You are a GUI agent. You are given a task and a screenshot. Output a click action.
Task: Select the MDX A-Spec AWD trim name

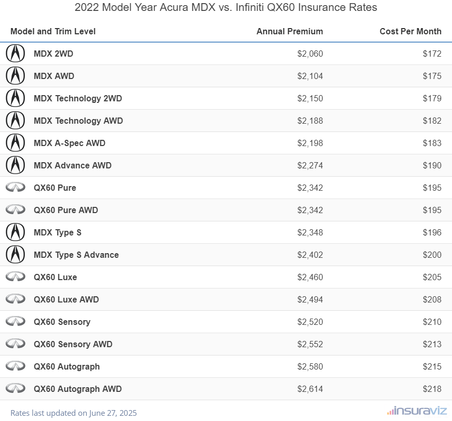point(70,143)
